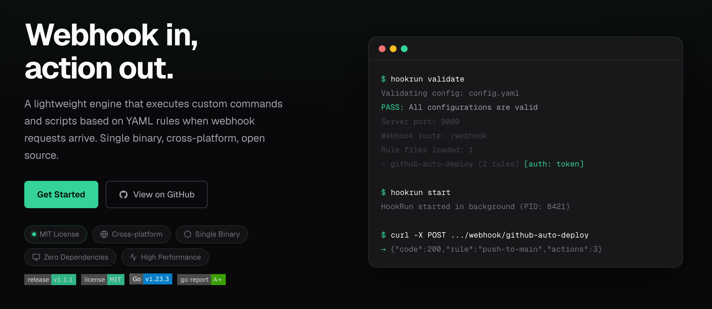Viewport: 712px width, 309px height.
Task: Select the Zero Dependencies pill label
Action: [76, 257]
